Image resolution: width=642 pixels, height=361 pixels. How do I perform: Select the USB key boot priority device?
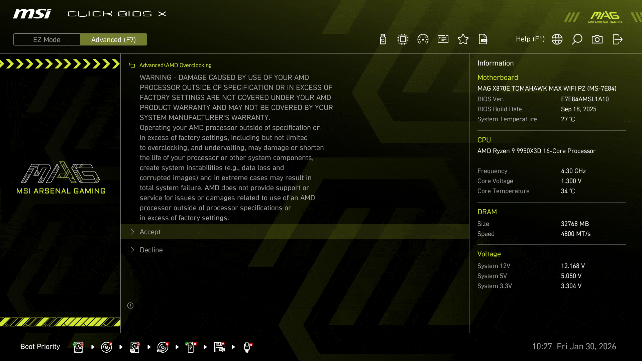191,347
